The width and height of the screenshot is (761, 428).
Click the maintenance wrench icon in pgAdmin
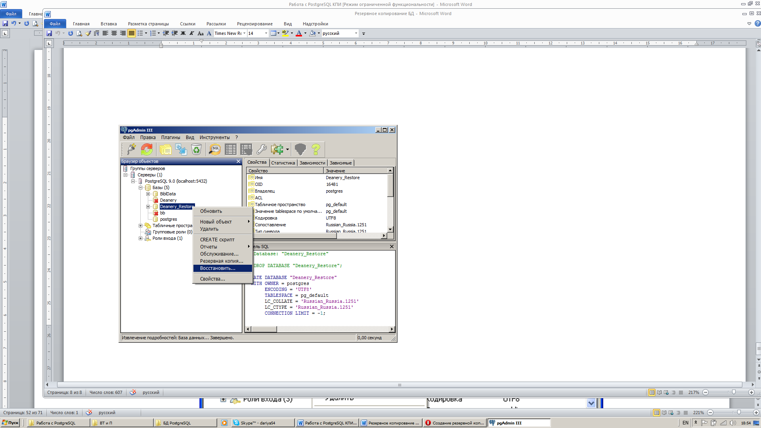262,149
